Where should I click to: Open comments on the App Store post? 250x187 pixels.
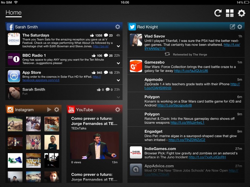106,72
